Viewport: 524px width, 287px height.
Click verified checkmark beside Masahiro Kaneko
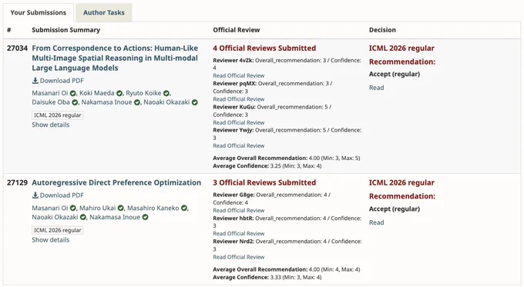tap(184, 209)
